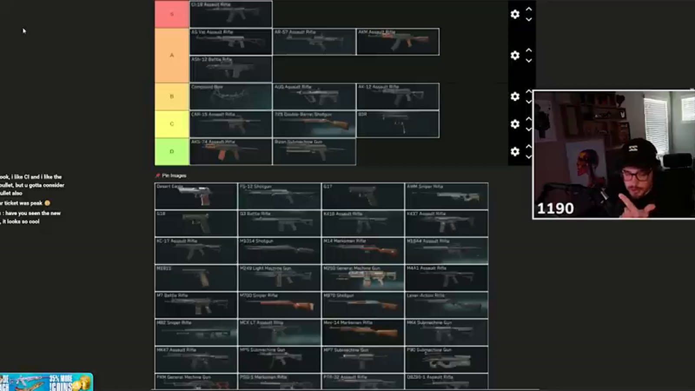
Task: Click the Pin Images link
Action: 171,176
